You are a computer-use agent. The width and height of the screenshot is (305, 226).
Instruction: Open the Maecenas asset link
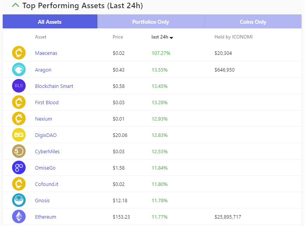[x=46, y=53]
